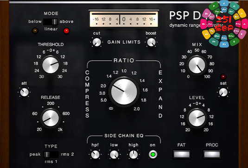Adjust the large RATIO knob

124,92
